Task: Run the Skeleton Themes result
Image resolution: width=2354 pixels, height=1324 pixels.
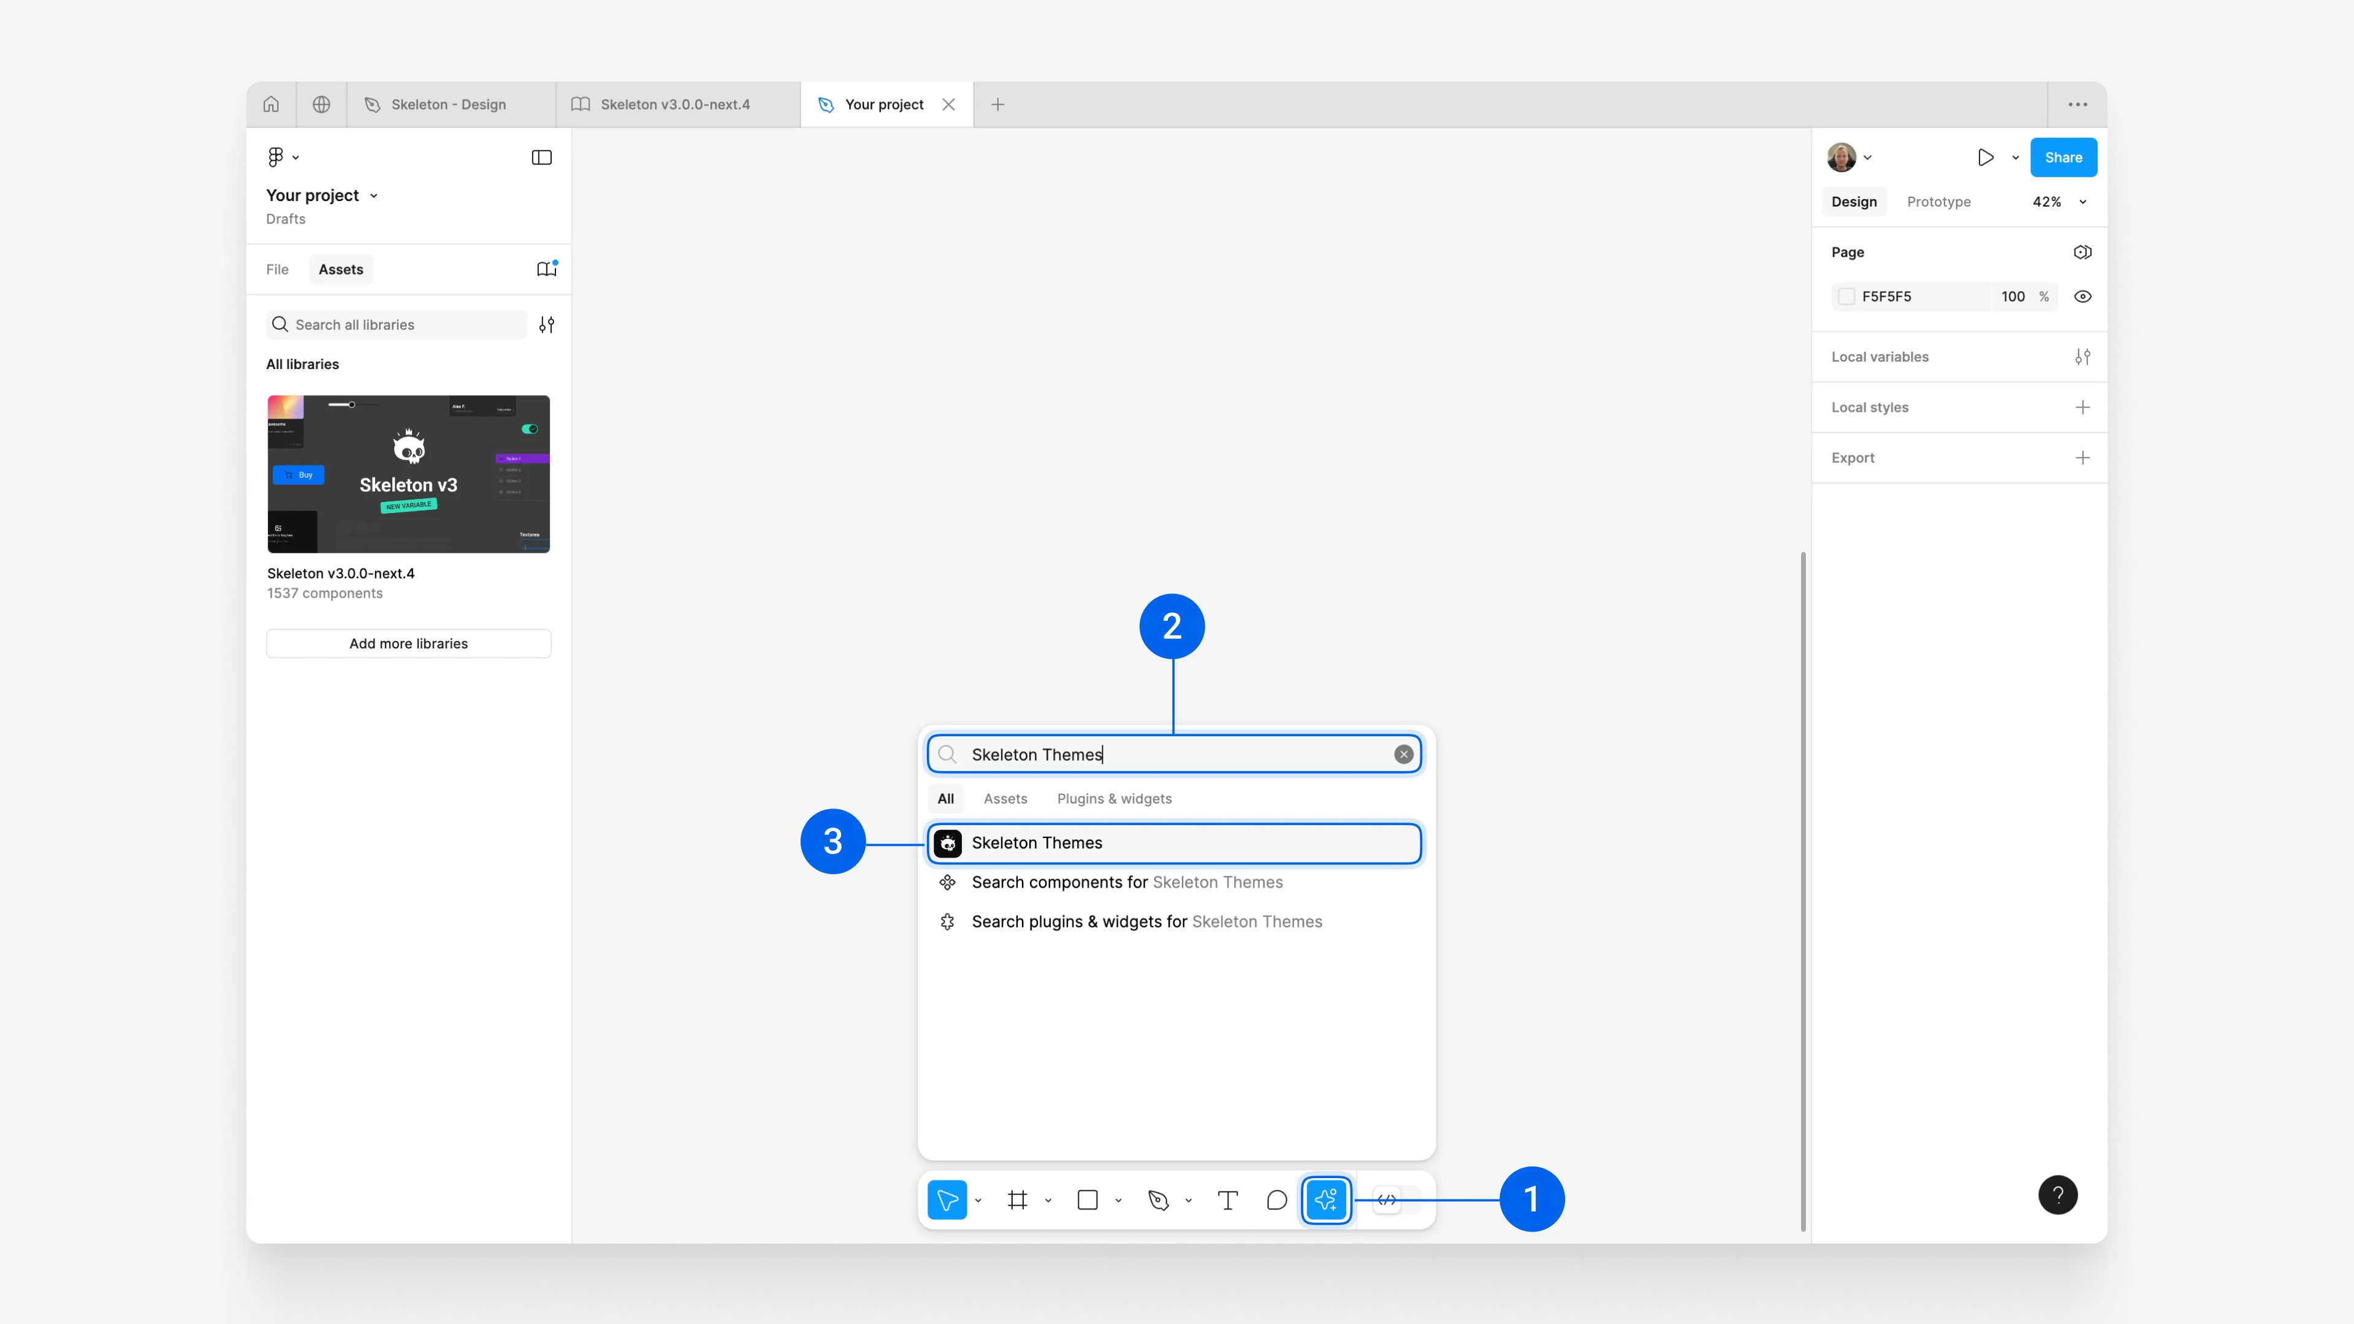Action: click(x=1175, y=842)
